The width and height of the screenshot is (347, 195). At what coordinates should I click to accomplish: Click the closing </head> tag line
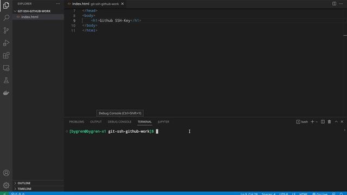89,11
